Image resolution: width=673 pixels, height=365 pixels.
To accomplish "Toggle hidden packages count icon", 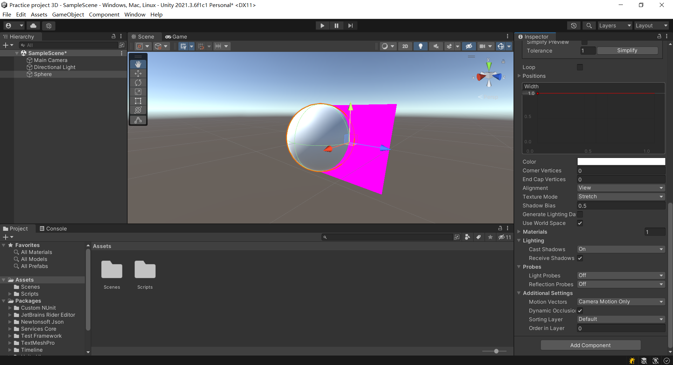I will tap(505, 237).
